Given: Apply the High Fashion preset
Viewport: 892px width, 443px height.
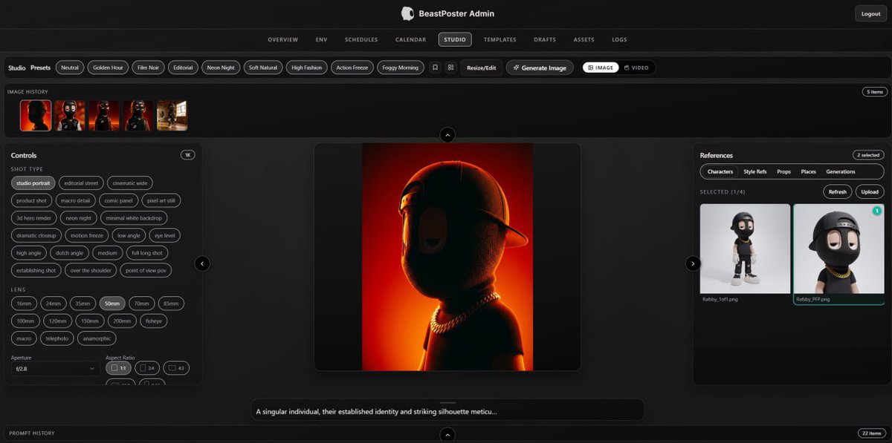Looking at the screenshot, I should point(307,68).
